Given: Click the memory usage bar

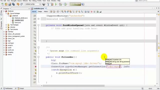Looking at the screenshot, I should [75, 4].
